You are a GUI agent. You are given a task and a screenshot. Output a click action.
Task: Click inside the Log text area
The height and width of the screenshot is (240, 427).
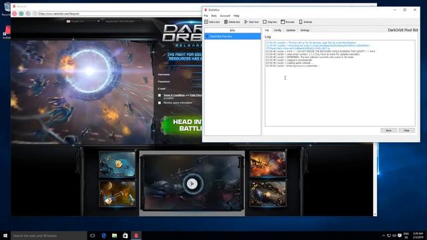click(x=340, y=83)
